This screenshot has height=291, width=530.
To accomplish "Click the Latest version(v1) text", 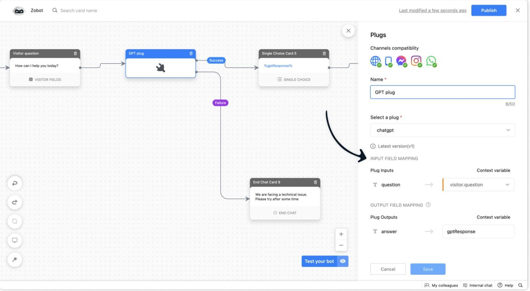I will click(x=396, y=146).
